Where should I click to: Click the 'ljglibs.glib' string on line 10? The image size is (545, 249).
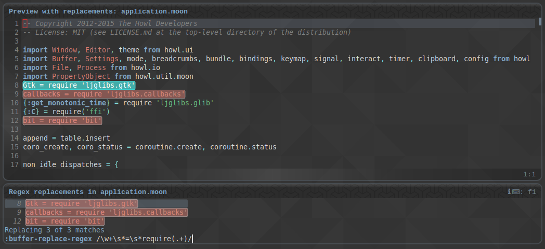click(185, 103)
